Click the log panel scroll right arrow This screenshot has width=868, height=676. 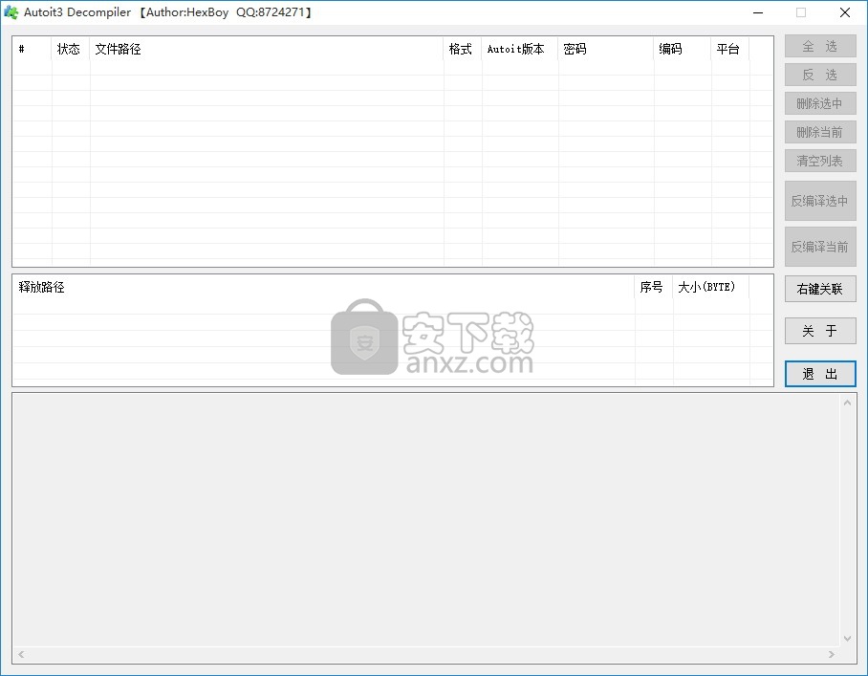[832, 655]
